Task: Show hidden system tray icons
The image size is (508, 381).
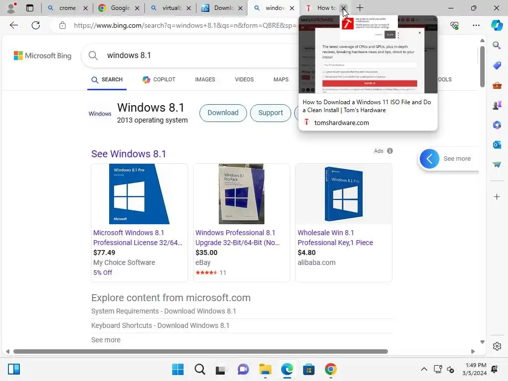Action: pyautogui.click(x=424, y=369)
